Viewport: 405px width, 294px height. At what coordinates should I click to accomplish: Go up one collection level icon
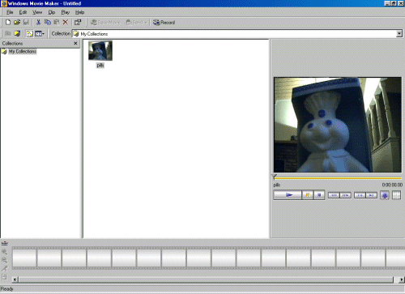pos(8,33)
